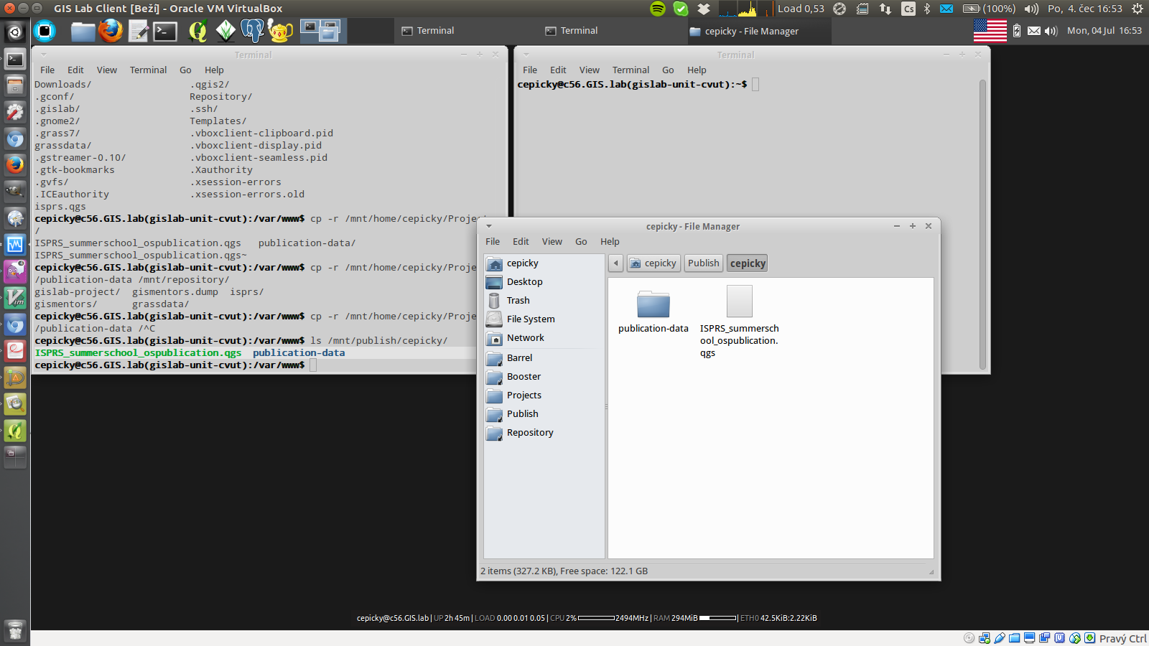Screen dimensions: 1149x646
Task: Open the host system monitor launcher icon
Action: click(15, 244)
